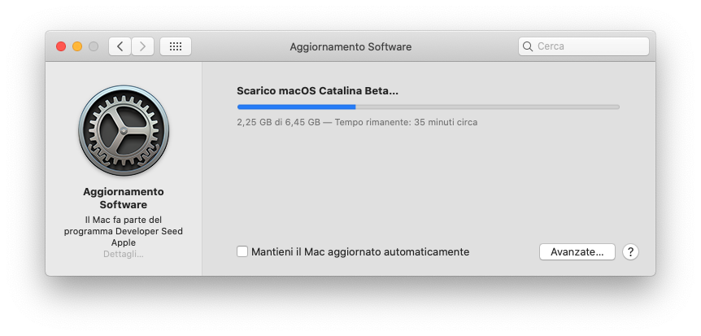Click the 2,25 GB di 6,45 GB status text
This screenshot has width=701, height=336.
(x=278, y=122)
